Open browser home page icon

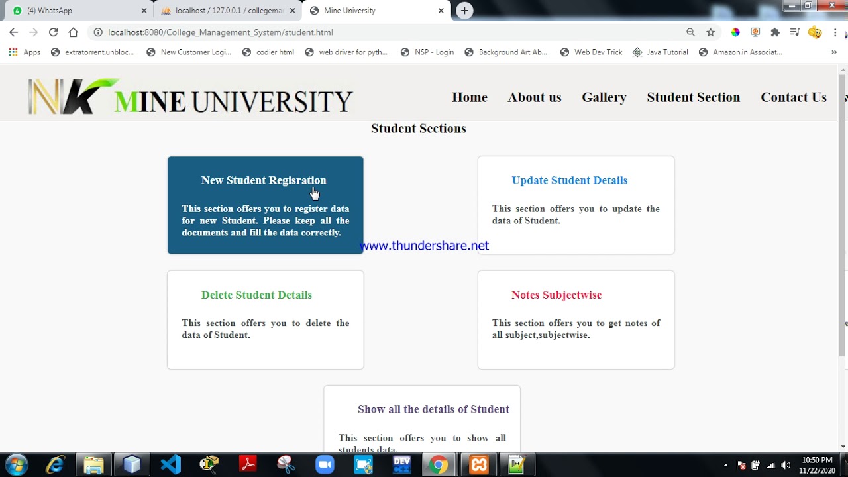(74, 32)
